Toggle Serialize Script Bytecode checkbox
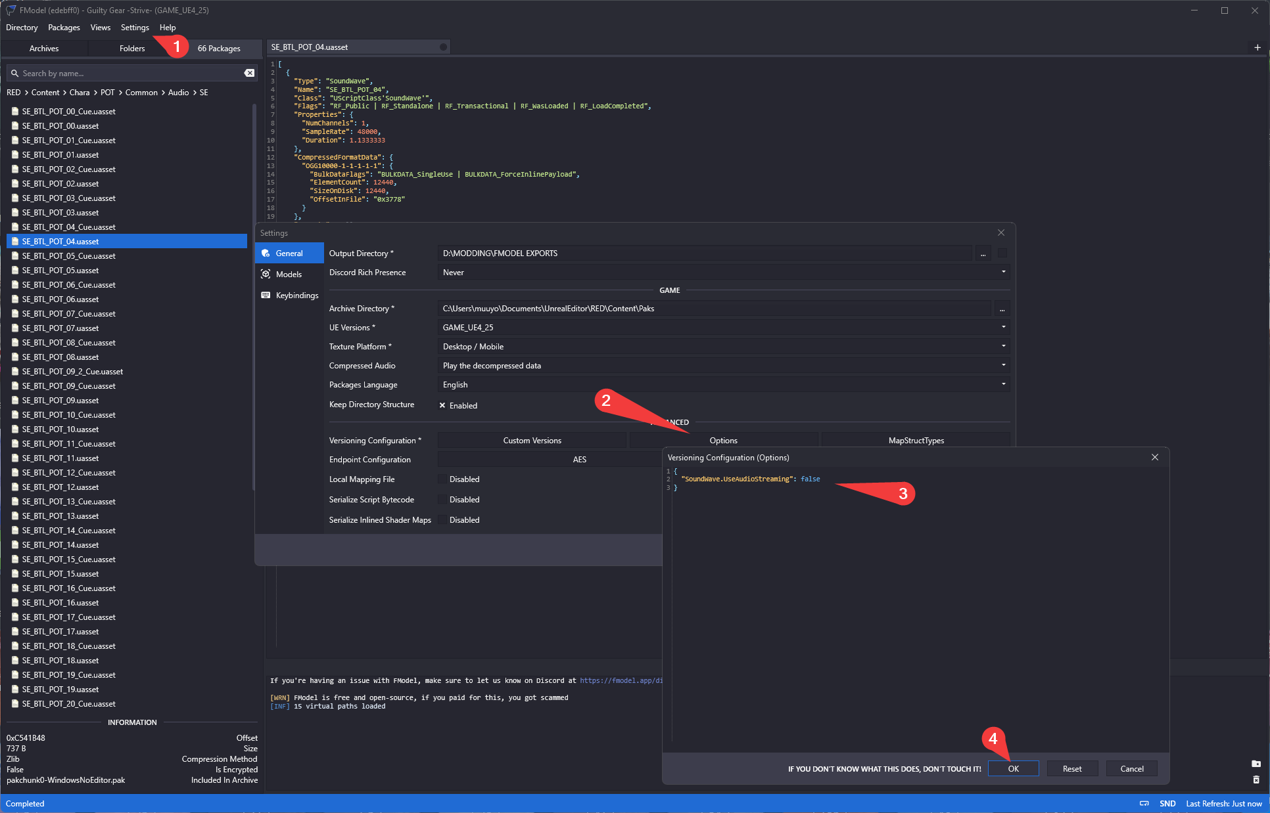This screenshot has height=813, width=1270. 442,500
